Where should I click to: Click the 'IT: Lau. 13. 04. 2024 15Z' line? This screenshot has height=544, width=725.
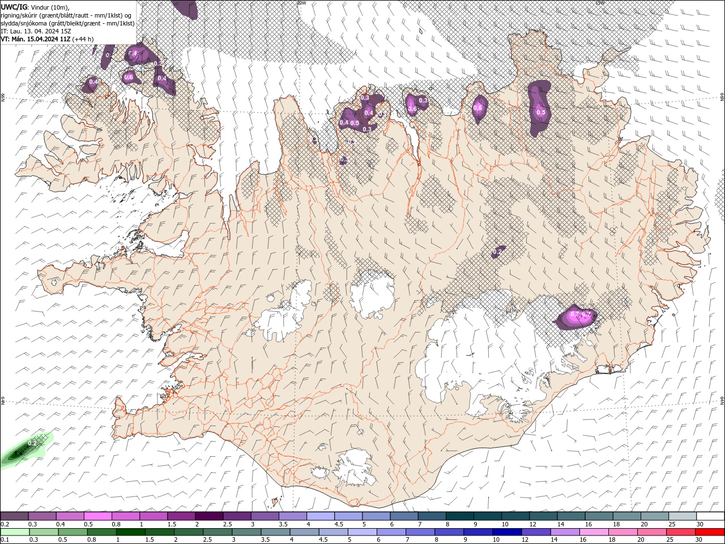coord(35,31)
